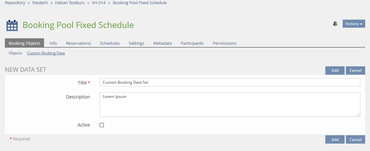Click the Custom Booking Data sub-tab
370x151 pixels.
(46, 53)
